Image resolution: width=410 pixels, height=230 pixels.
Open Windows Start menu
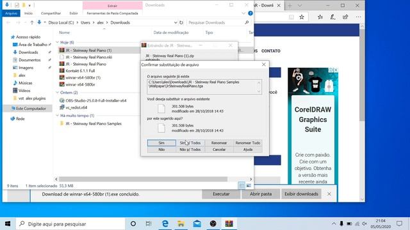click(8, 224)
